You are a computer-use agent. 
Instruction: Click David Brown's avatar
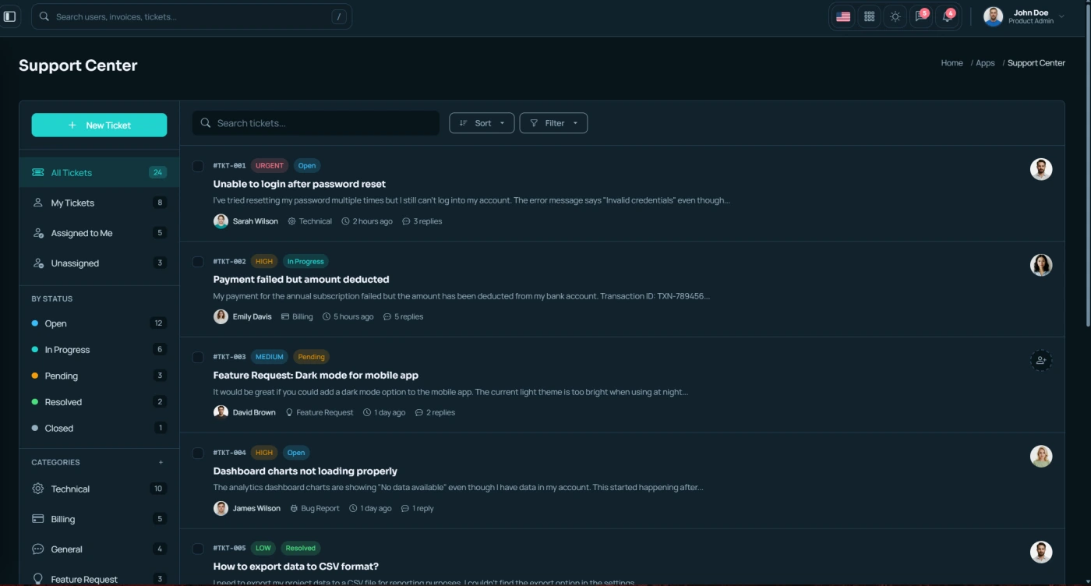tap(221, 412)
